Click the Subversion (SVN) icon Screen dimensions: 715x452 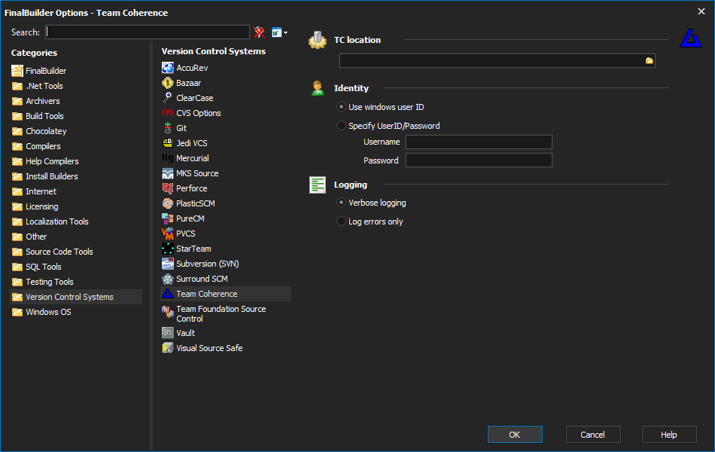click(167, 264)
